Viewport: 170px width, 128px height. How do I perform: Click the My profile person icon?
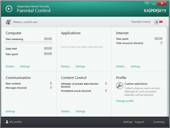pyautogui.click(x=7, y=122)
